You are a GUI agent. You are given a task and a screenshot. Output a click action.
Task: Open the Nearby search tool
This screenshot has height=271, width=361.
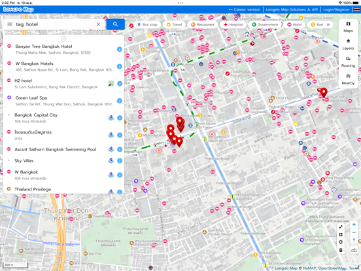348,79
